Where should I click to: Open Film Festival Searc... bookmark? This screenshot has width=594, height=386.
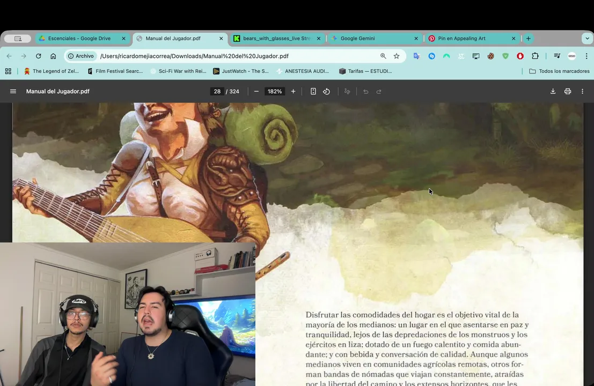tap(115, 71)
